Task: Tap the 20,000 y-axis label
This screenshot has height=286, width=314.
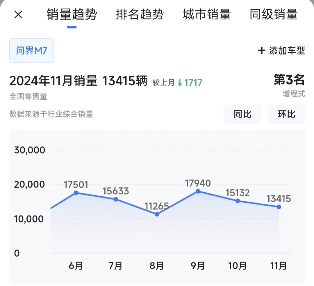Action: tap(29, 184)
